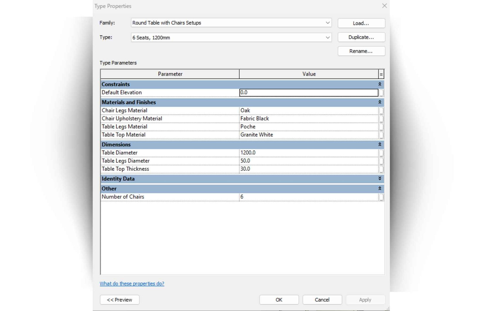Collapse the Materials and Finishes section
Screen dimensions: 482x311
[x=380, y=102]
